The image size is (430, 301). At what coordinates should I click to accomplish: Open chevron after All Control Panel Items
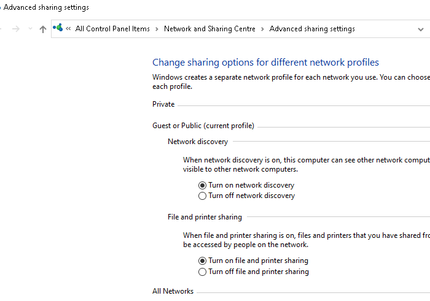pos(157,29)
